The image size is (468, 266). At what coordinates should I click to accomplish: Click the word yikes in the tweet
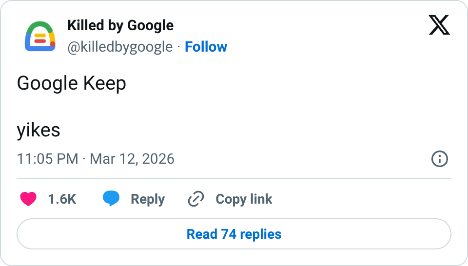39,130
